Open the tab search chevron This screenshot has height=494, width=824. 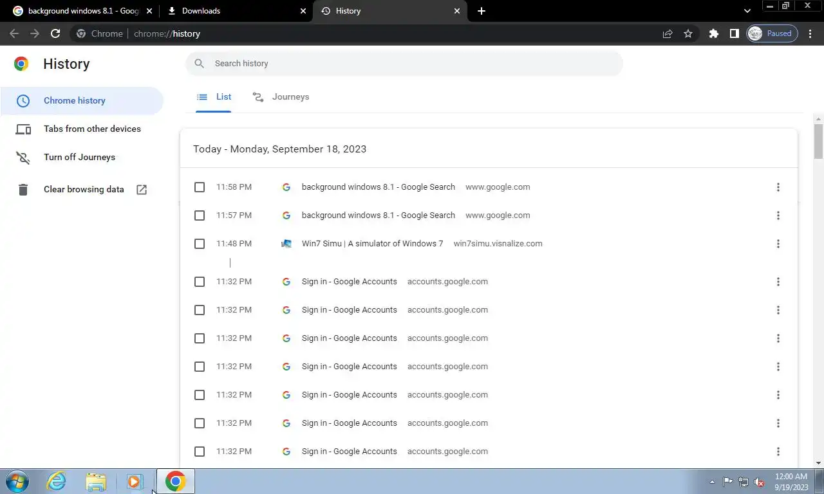click(x=747, y=11)
